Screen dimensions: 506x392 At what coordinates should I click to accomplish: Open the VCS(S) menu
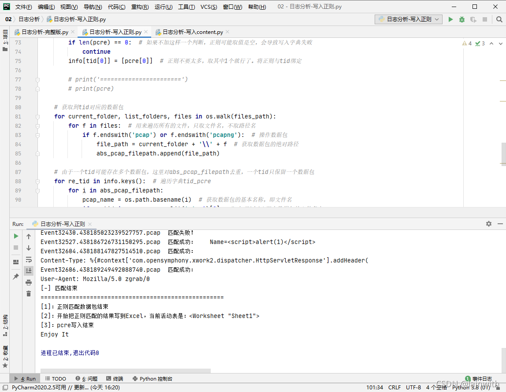tap(208, 7)
